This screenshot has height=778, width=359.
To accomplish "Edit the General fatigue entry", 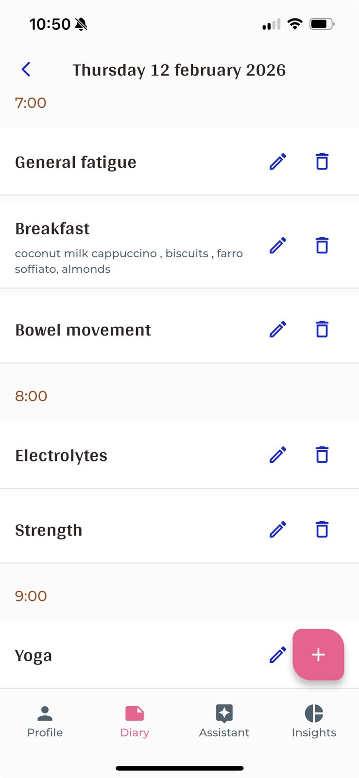I will pos(278,161).
